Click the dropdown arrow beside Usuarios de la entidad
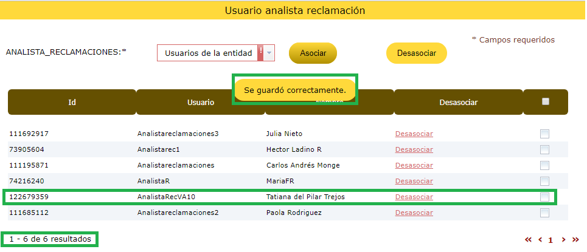Viewport: 587px width, 252px height. click(269, 53)
